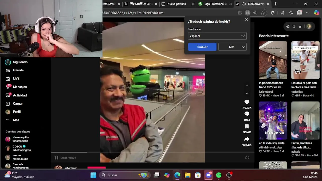Open the Más options dropdown in translate popup
The height and width of the screenshot is (181, 322).
(x=232, y=47)
